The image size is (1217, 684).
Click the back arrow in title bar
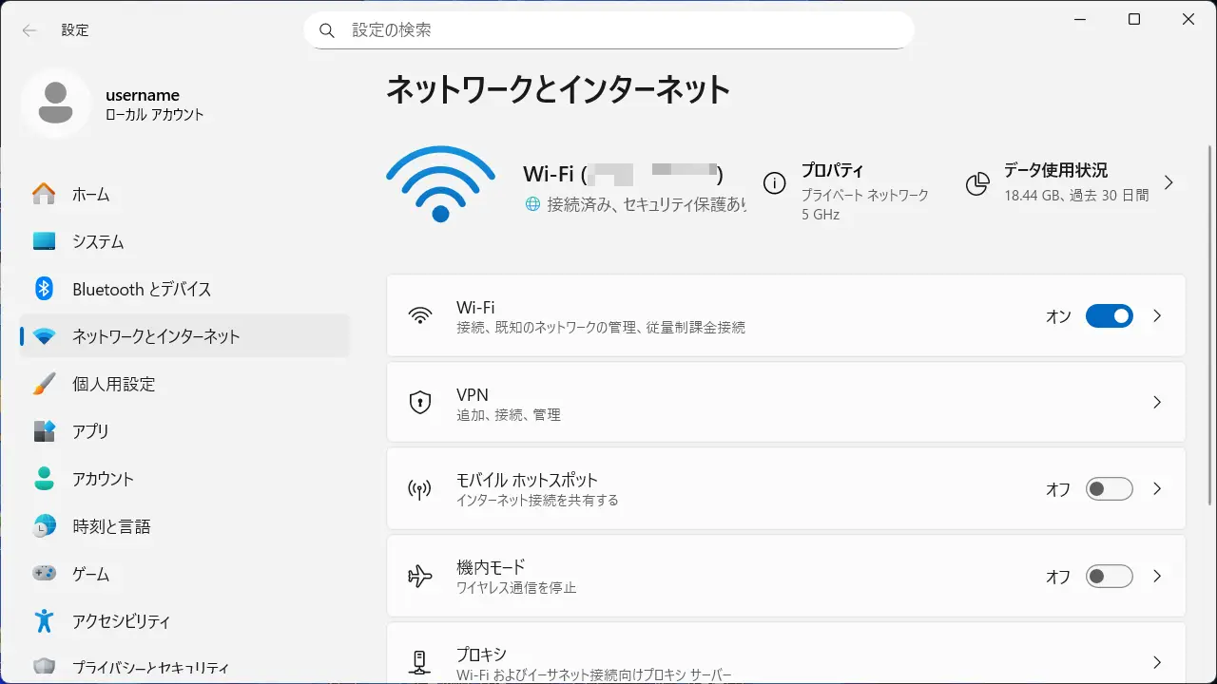pyautogui.click(x=29, y=30)
